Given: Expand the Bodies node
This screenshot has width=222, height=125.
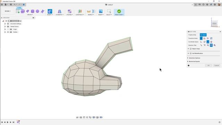Looking at the screenshot, I should coord(5,32).
